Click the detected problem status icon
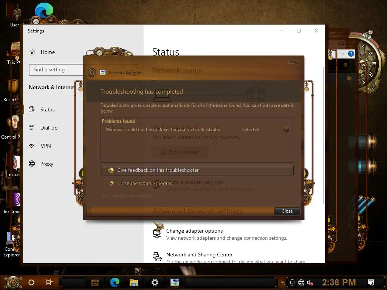The width and height of the screenshot is (387, 290). point(286,129)
